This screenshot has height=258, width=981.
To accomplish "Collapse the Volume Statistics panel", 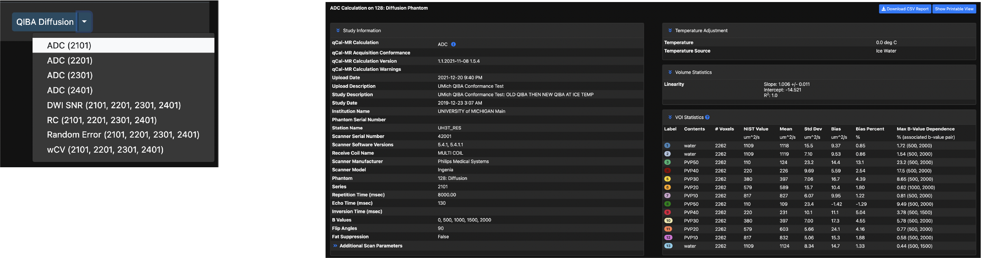I will [x=670, y=72].
